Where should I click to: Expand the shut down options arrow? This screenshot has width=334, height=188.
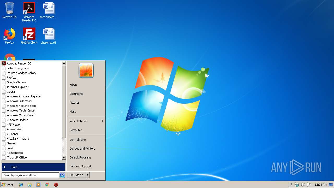click(88, 175)
